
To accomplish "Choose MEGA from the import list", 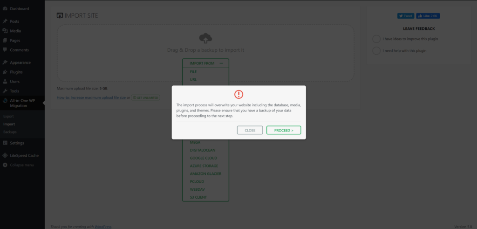I will coord(195,142).
